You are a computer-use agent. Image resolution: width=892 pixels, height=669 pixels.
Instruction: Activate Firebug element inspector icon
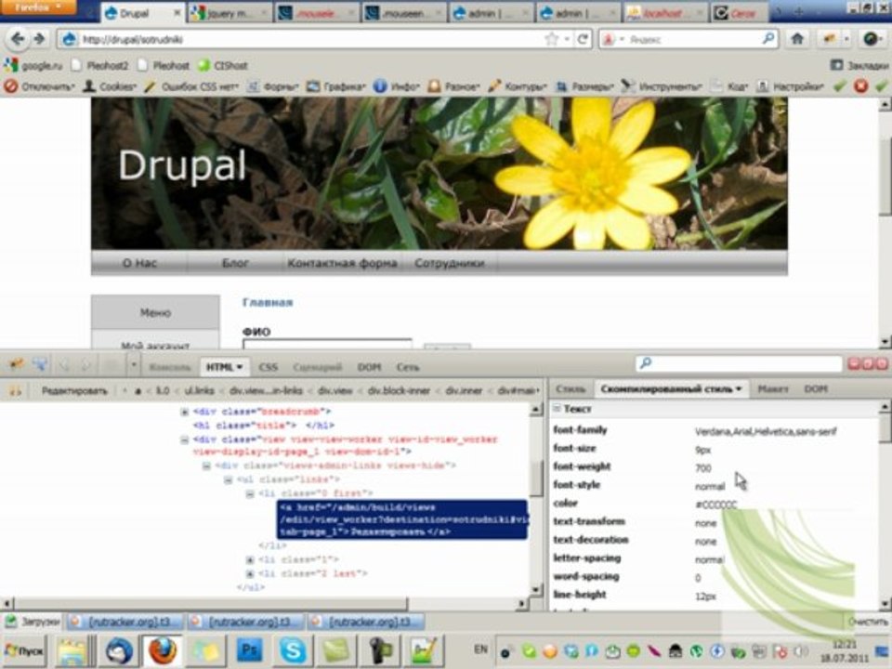click(40, 364)
